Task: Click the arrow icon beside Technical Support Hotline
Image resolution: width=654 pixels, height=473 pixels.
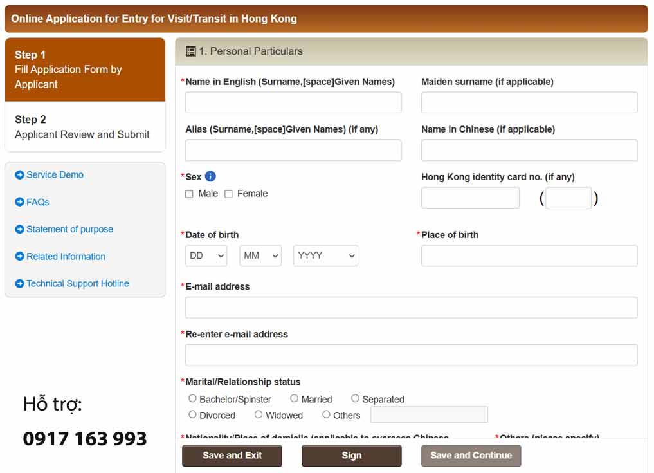Action: 19,283
